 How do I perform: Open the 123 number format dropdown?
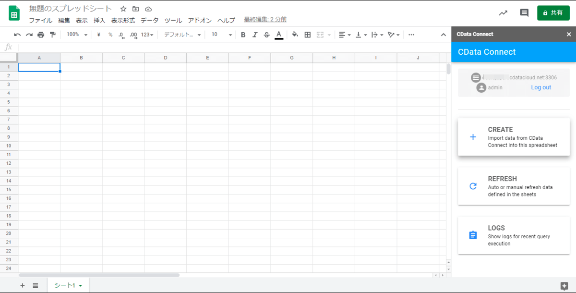pos(147,35)
